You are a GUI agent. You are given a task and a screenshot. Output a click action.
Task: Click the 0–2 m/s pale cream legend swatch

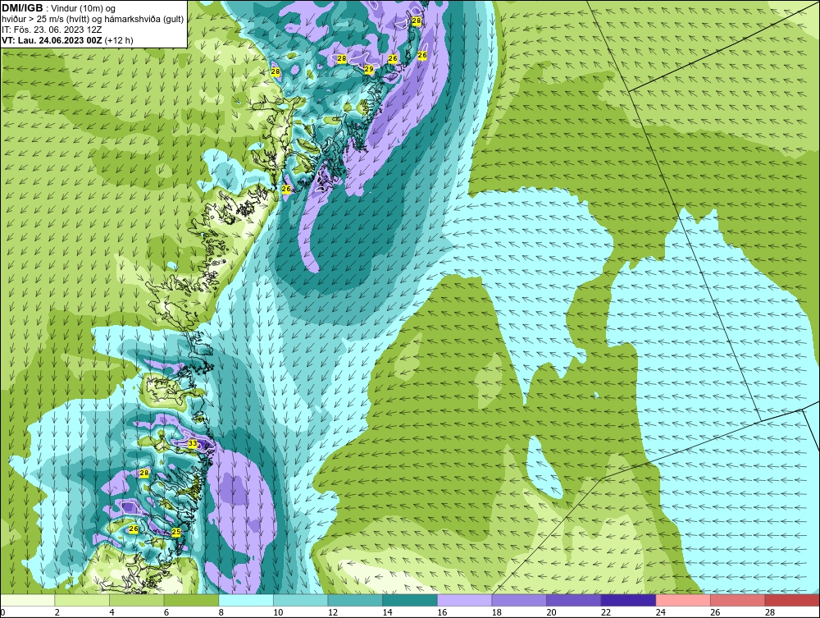(28, 600)
